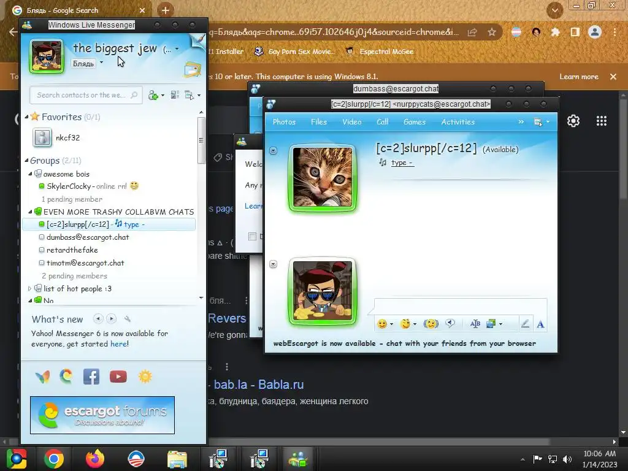
Task: Open Games in the chat toolbar
Action: pyautogui.click(x=415, y=122)
